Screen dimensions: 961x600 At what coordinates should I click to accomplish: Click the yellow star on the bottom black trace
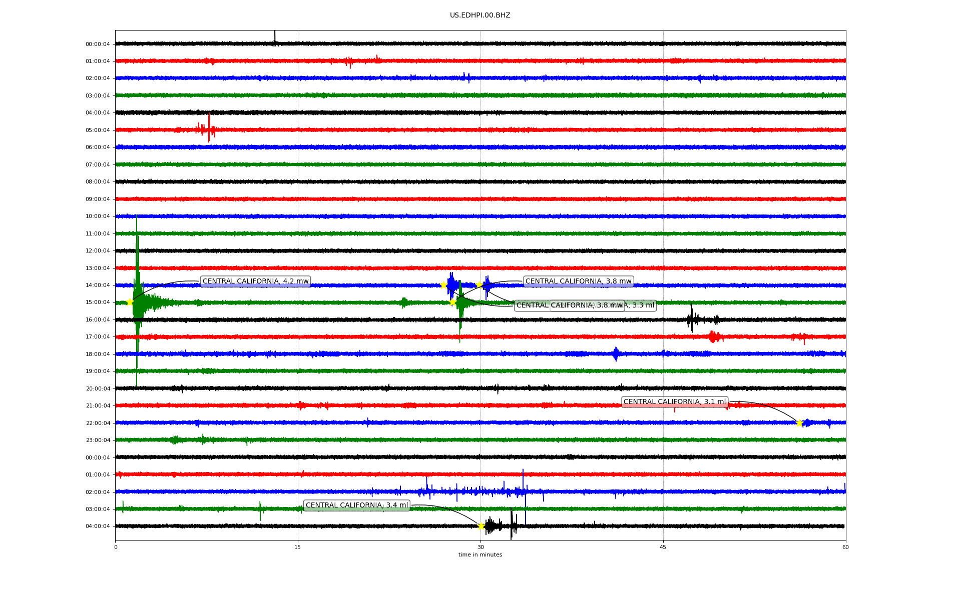[x=481, y=526]
